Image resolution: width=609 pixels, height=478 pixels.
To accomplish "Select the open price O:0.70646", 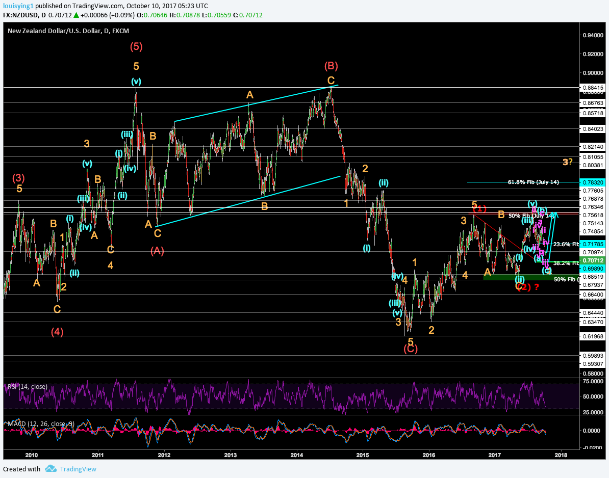I will tap(152, 15).
